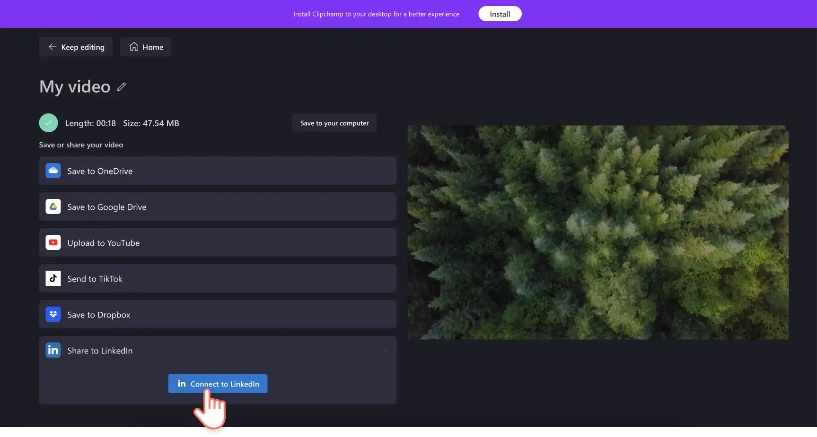Install Clipchamp from the top banner

pos(500,14)
